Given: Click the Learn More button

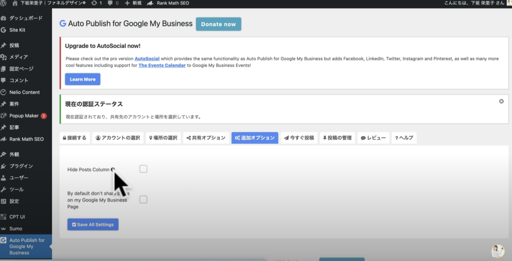Looking at the screenshot, I should [x=82, y=79].
